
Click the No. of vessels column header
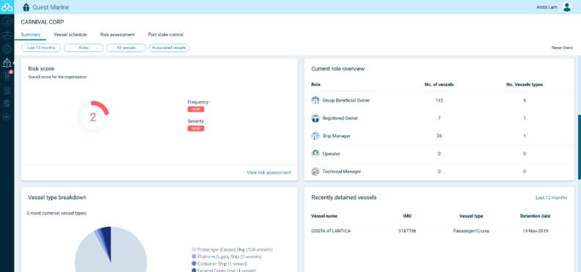click(439, 84)
